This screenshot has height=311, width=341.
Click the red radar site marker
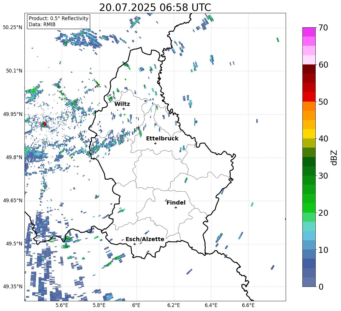click(x=45, y=124)
